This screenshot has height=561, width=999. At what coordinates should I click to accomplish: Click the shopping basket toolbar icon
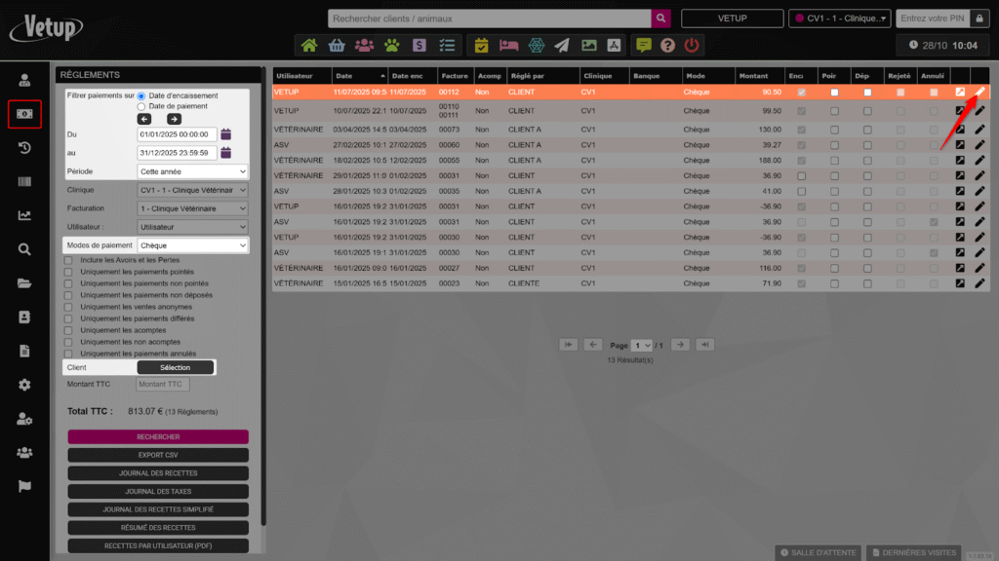point(337,45)
